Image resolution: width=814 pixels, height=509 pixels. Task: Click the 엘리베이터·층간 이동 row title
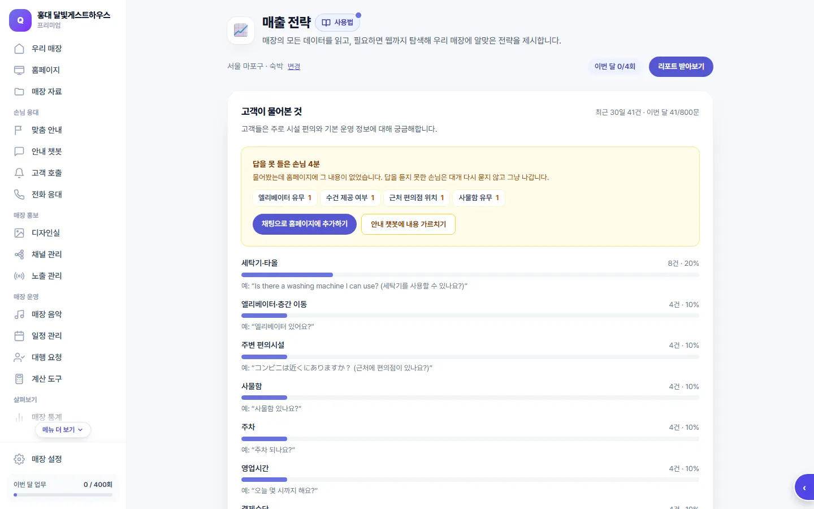point(274,304)
